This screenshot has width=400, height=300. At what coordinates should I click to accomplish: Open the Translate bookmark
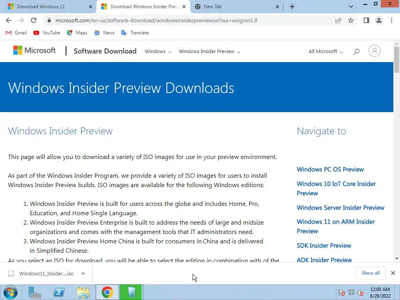pos(135,33)
